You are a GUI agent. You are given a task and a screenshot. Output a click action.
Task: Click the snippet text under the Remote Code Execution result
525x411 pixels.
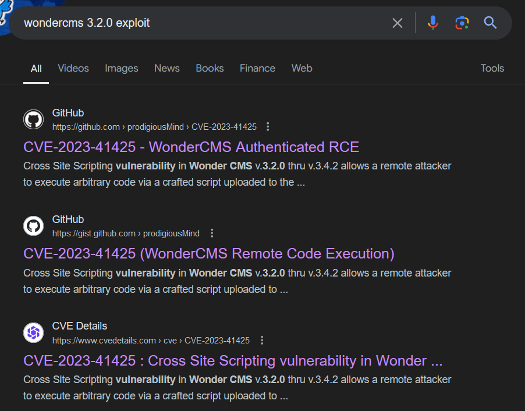pos(237,281)
